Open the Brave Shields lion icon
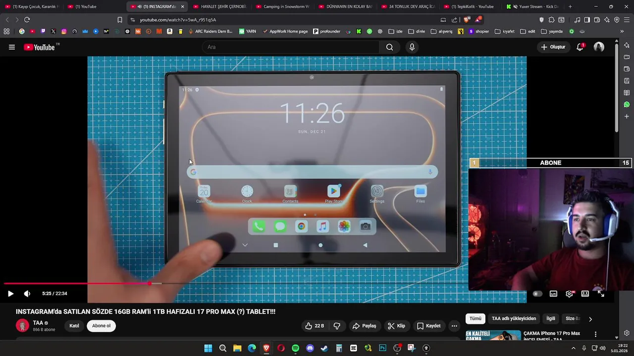Image resolution: width=634 pixels, height=356 pixels. 467,20
